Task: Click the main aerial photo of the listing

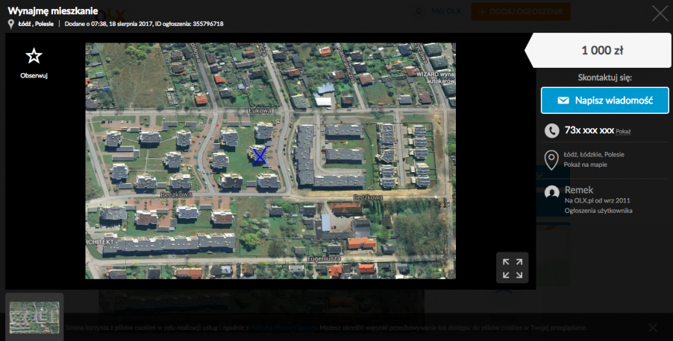Action: coord(270,161)
